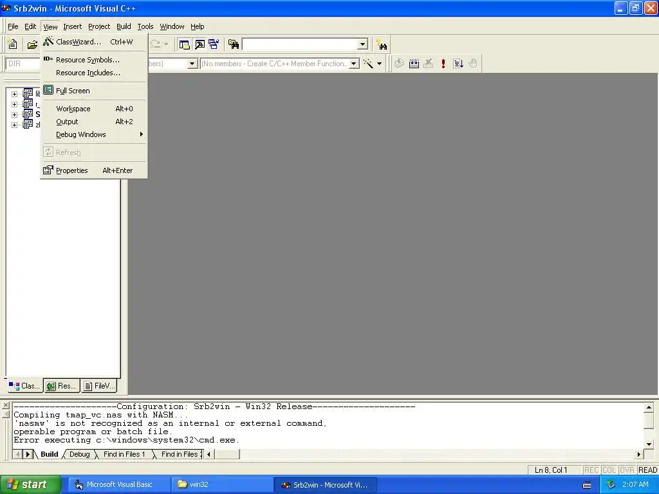Click the Start button
The width and height of the screenshot is (659, 494).
point(31,484)
